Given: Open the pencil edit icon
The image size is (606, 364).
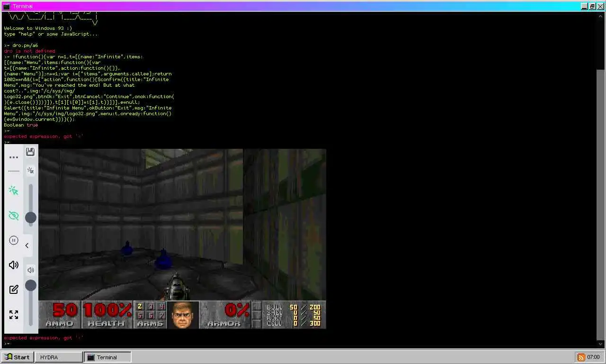Looking at the screenshot, I should click(14, 289).
